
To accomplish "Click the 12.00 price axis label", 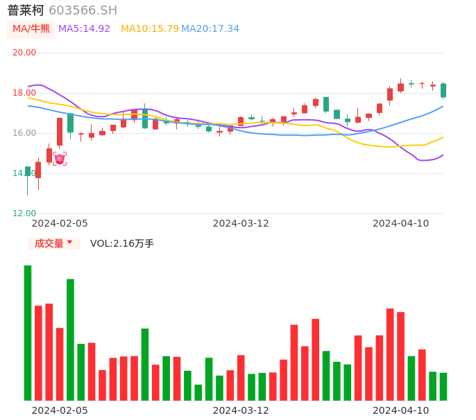I will click(x=25, y=213).
